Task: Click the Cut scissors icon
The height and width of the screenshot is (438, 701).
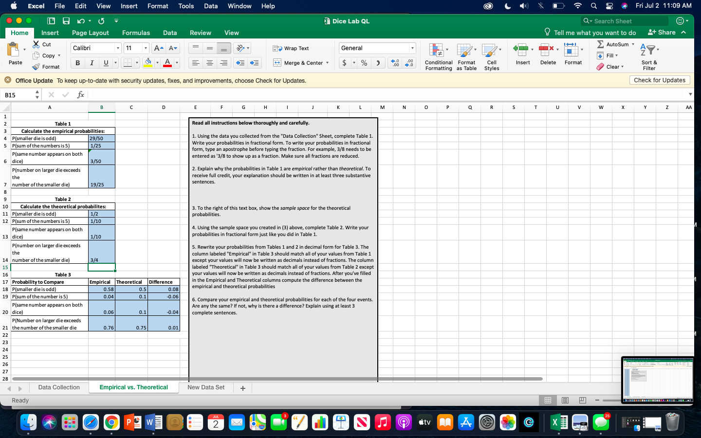Action: 37,44
